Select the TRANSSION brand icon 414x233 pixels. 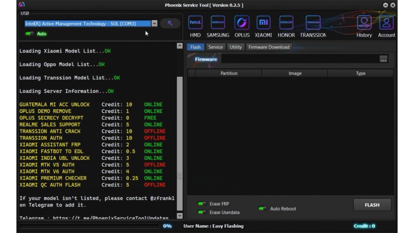[313, 23]
